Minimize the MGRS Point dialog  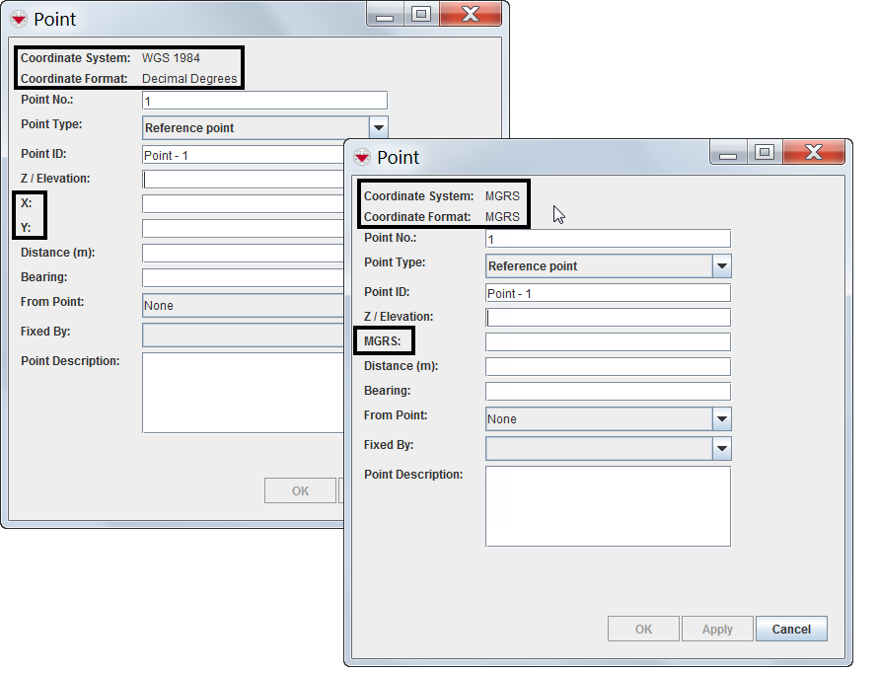[727, 153]
